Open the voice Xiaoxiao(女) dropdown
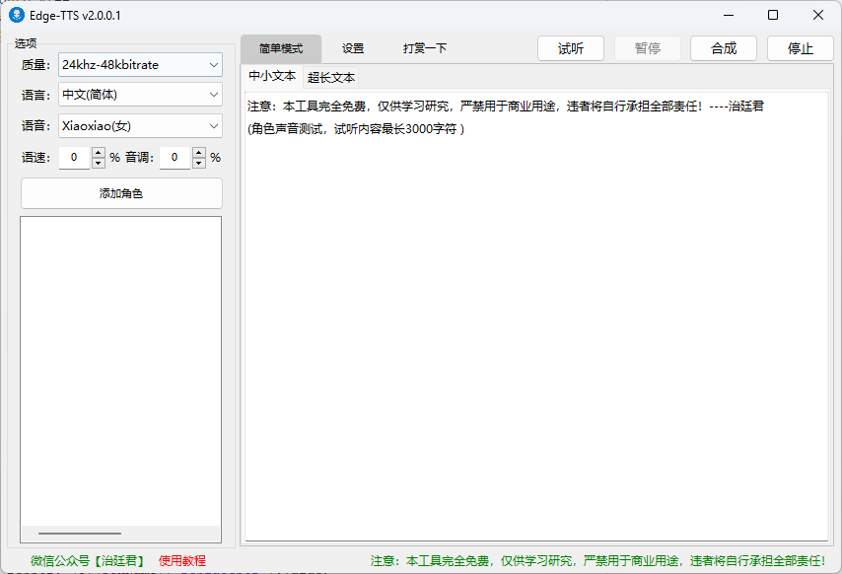Viewport: 842px width, 574px height. [x=140, y=126]
